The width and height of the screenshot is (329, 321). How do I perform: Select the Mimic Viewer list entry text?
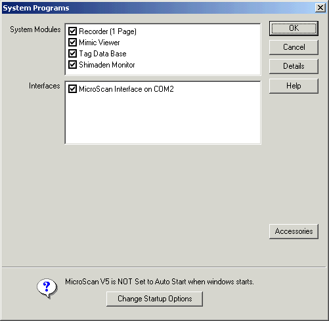99,43
